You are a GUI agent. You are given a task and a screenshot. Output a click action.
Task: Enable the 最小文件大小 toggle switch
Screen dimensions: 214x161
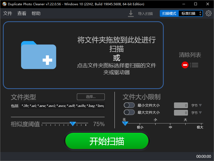point(129,105)
